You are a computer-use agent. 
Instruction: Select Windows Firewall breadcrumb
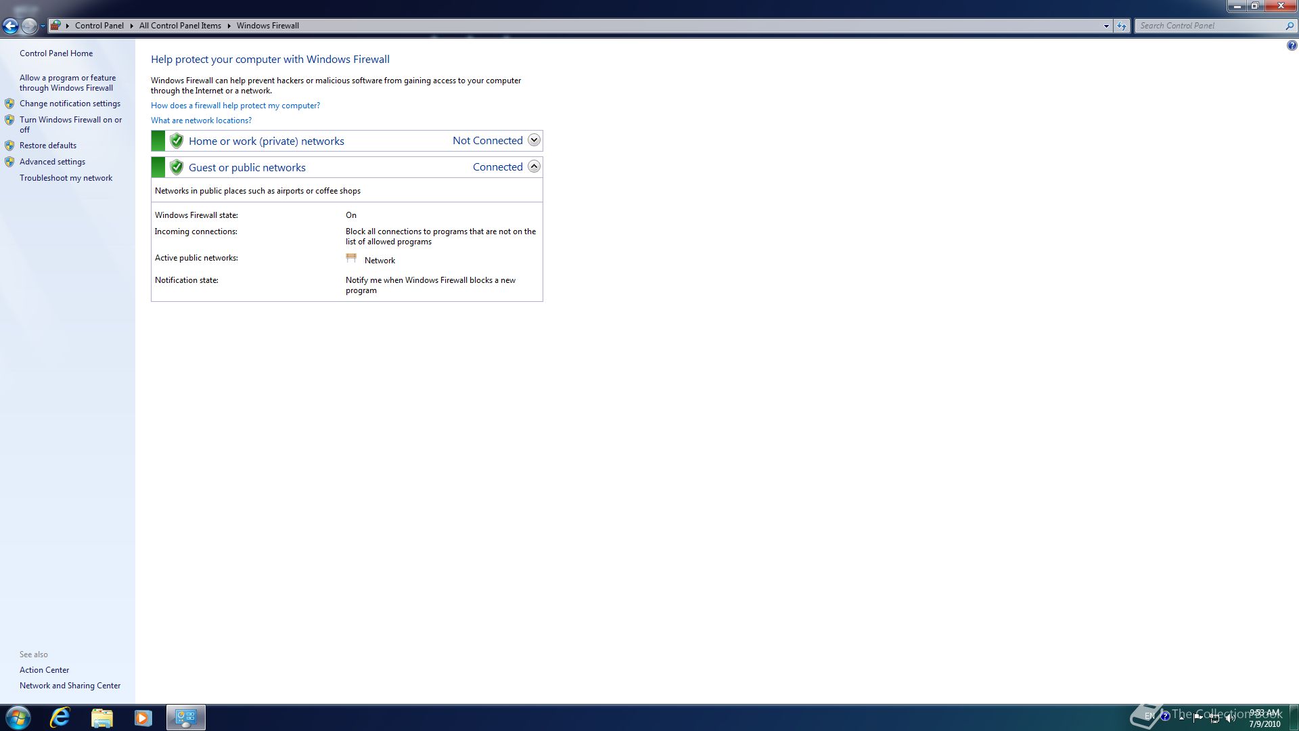268,26
